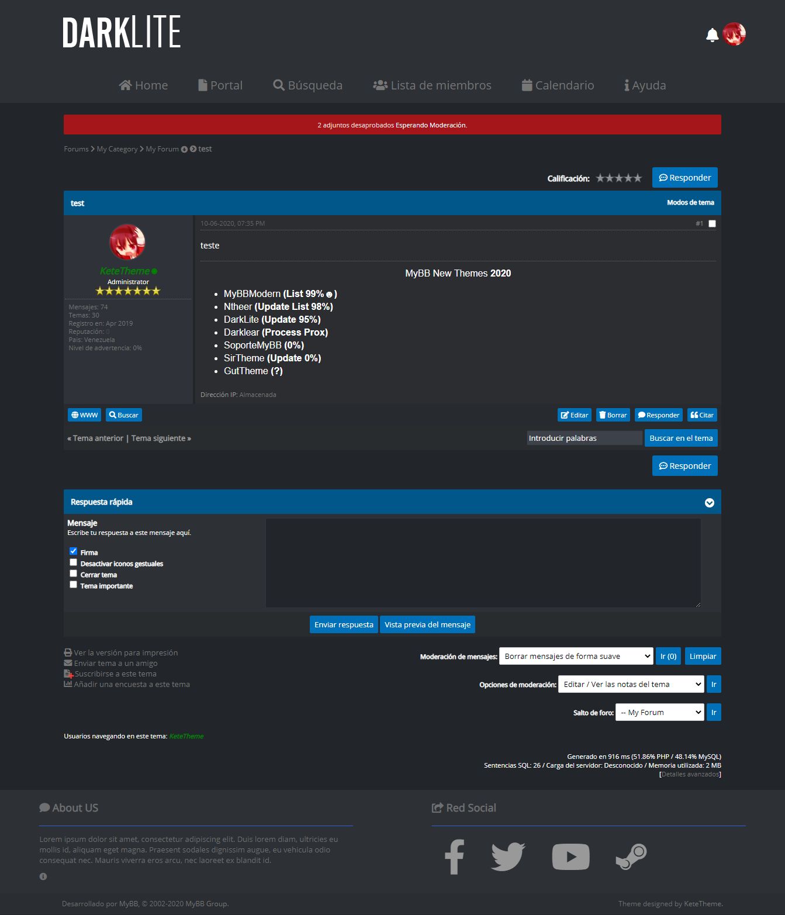Click the post's Responder button next to Citar
The image size is (785, 915).
point(659,415)
